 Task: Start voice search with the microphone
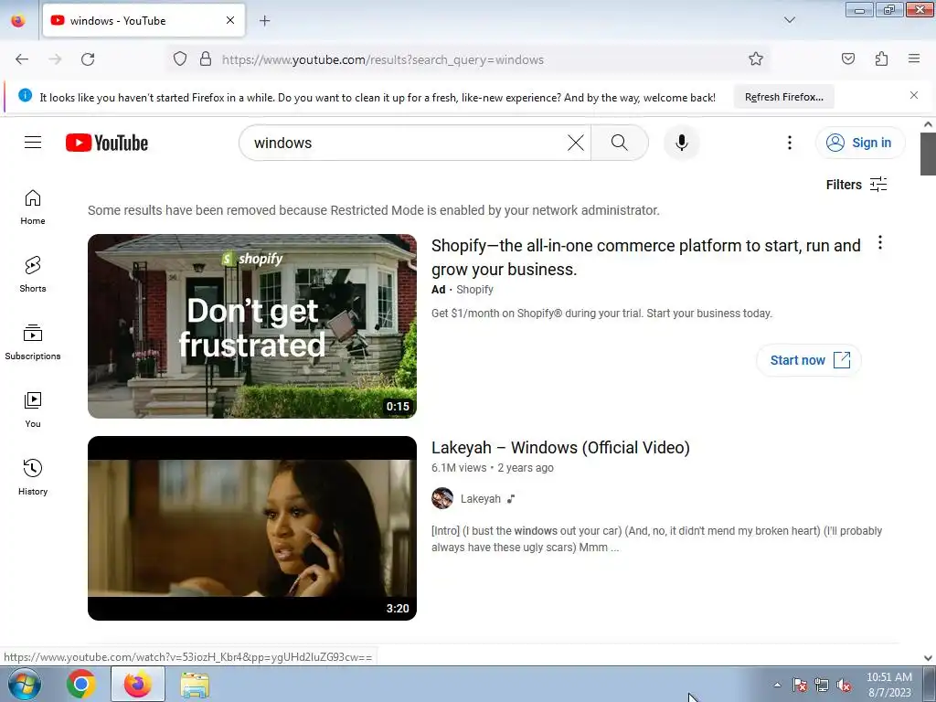pos(682,143)
